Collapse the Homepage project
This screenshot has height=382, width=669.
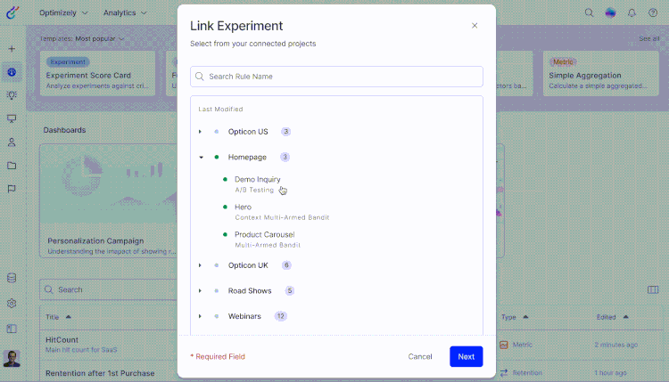[201, 158]
